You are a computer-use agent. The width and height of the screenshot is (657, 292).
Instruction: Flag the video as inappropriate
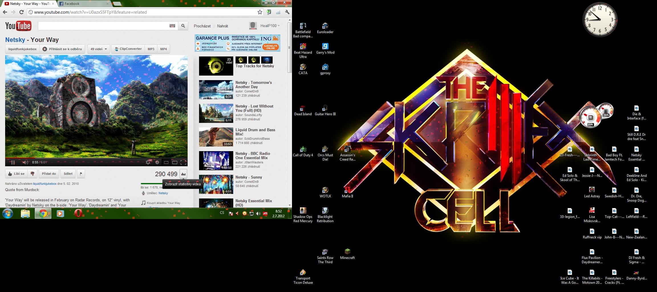[81, 174]
